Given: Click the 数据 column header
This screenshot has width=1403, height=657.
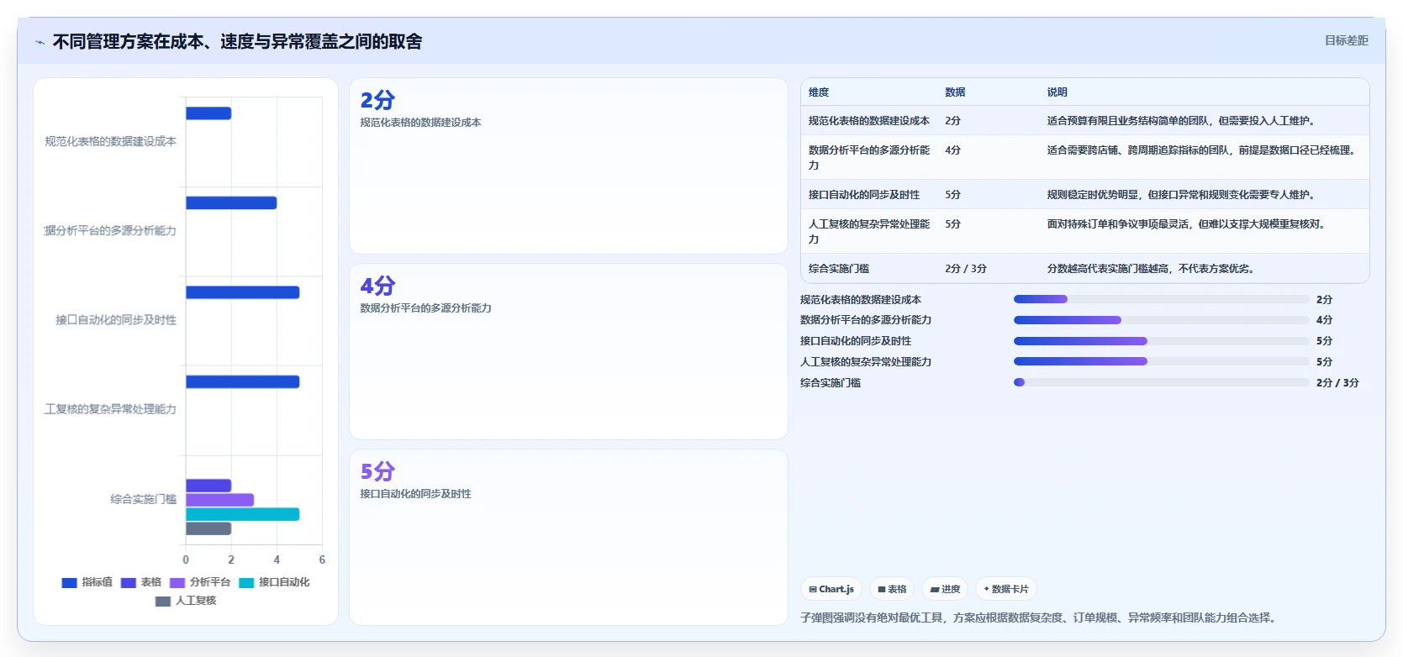Looking at the screenshot, I should [x=955, y=92].
